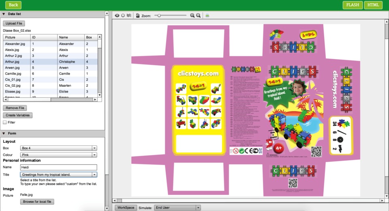Enable the Filter checkbox
Screen dimensions: 389x211
click(5, 122)
